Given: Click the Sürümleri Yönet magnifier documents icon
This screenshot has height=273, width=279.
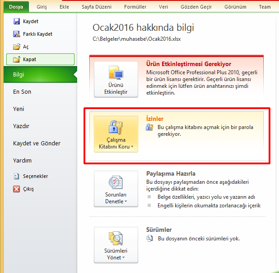Looking at the screenshot, I should pyautogui.click(x=116, y=238).
